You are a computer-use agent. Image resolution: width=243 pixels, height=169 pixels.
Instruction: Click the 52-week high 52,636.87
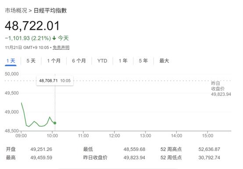click(x=209, y=149)
